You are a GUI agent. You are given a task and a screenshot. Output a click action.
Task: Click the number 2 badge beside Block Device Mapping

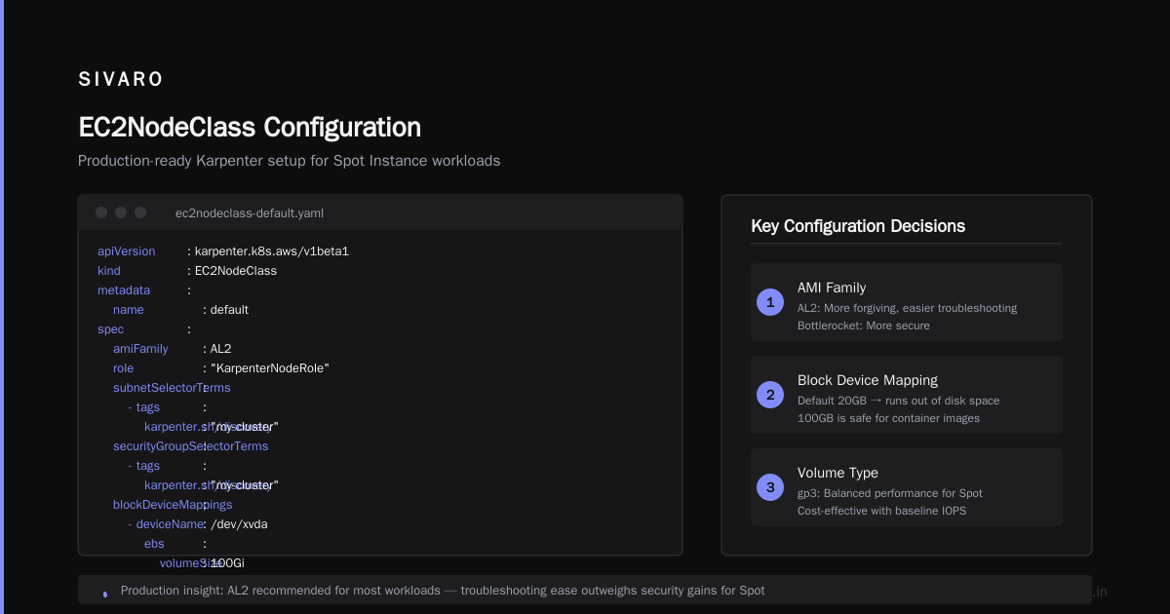click(770, 395)
